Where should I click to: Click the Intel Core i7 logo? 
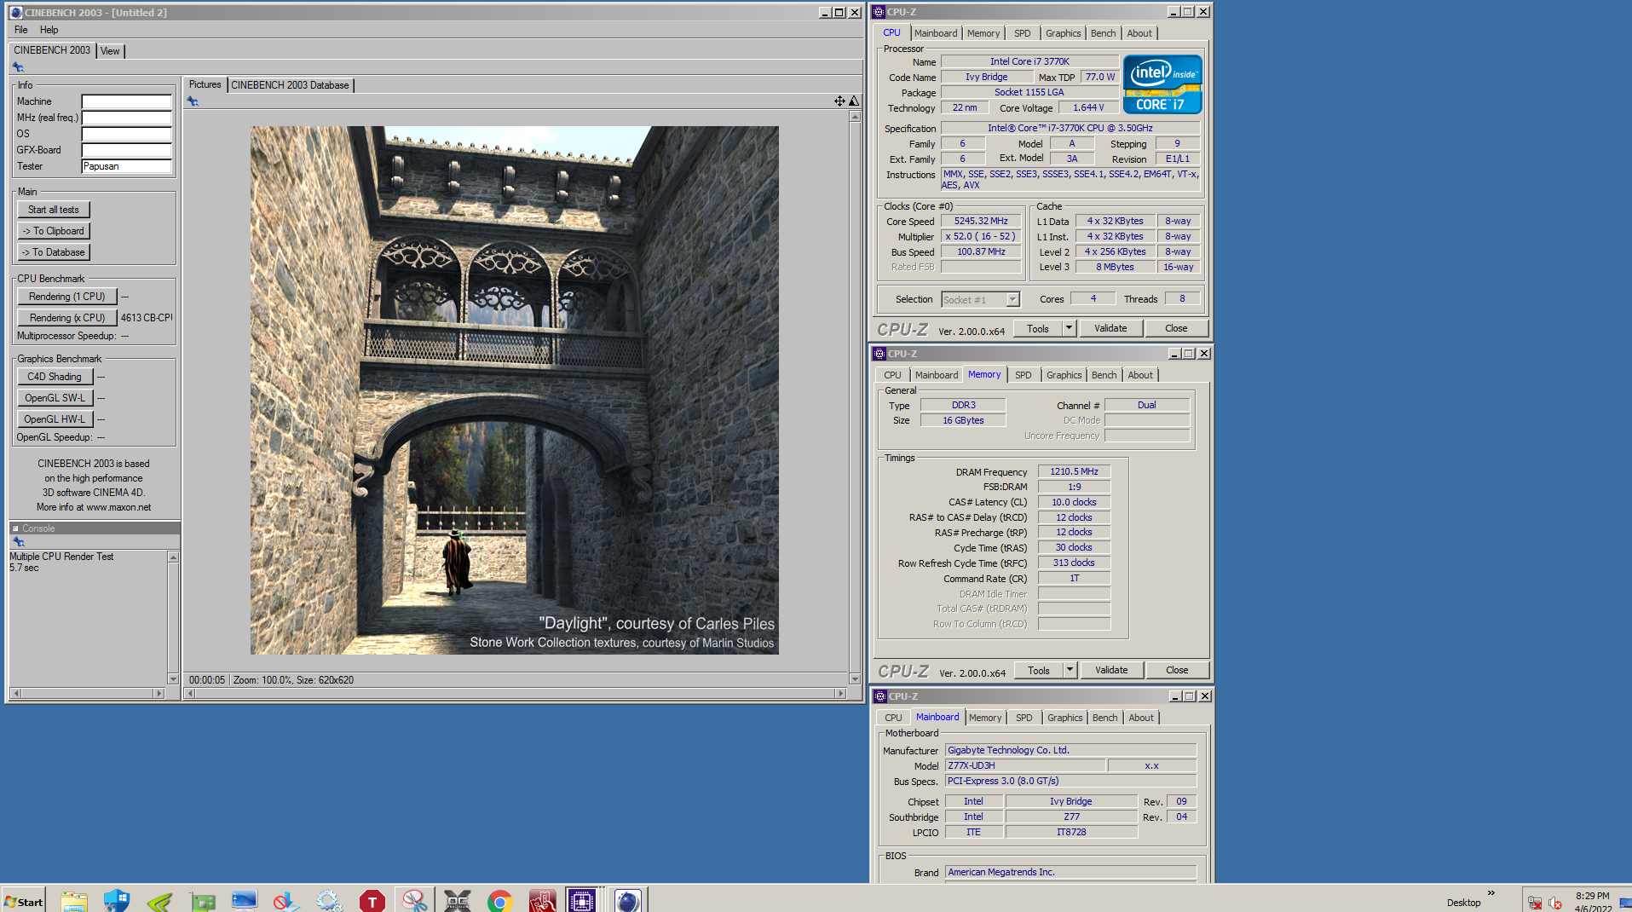[x=1162, y=84]
